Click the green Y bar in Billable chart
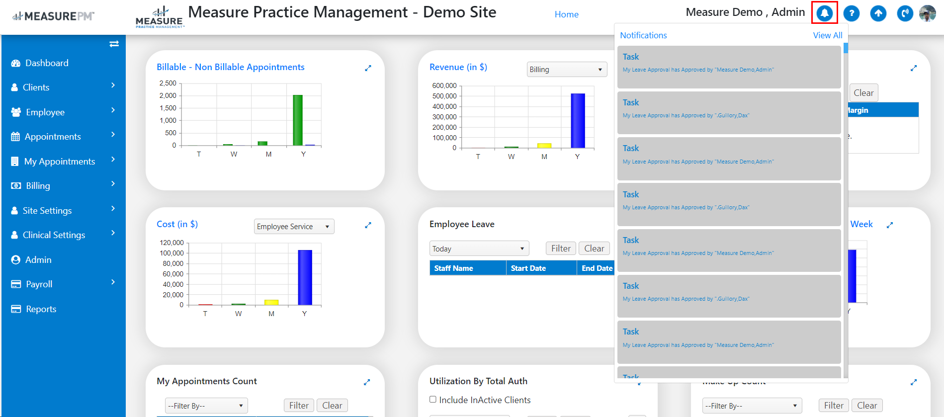The width and height of the screenshot is (944, 417). click(x=298, y=120)
